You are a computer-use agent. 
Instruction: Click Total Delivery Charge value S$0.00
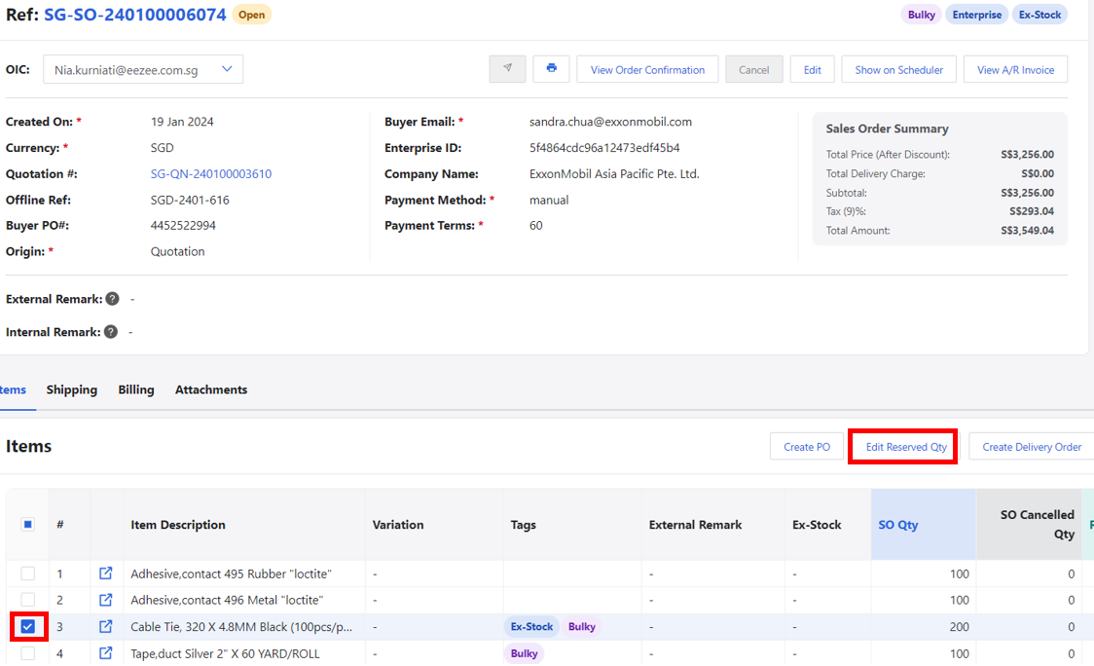tap(1038, 173)
